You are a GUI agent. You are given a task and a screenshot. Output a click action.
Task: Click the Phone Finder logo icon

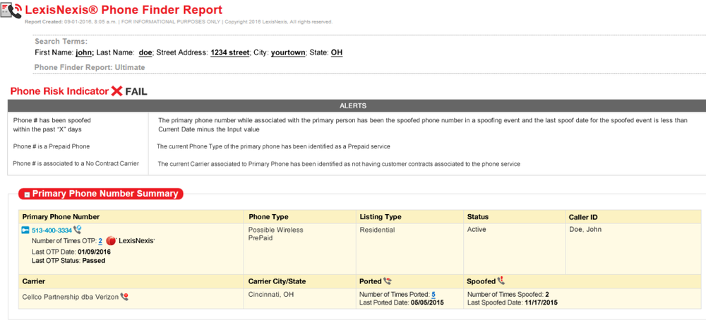coord(11,11)
